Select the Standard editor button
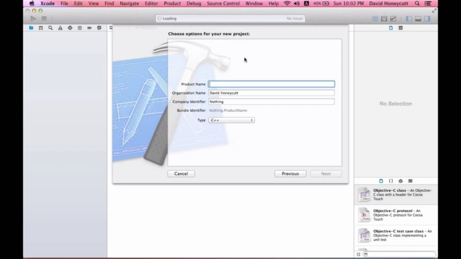The image size is (461, 259). pyautogui.click(x=375, y=19)
